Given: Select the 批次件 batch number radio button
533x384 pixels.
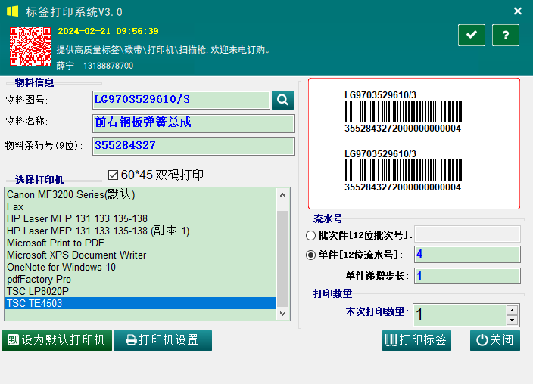Looking at the screenshot, I should (x=310, y=235).
